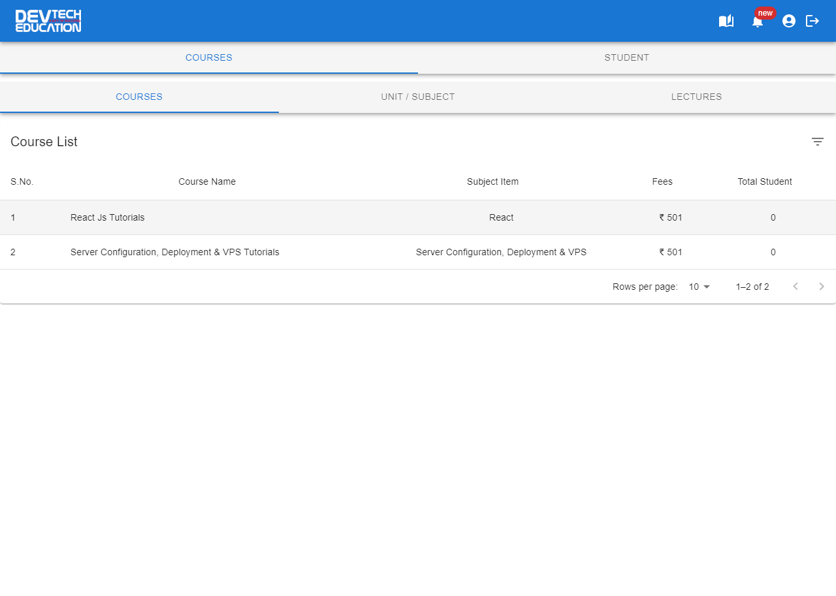
Task: Sort by Subject Item column header
Action: [x=492, y=181]
